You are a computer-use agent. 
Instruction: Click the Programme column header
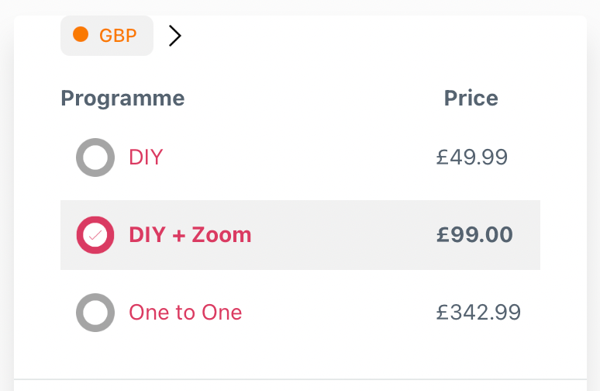click(122, 99)
